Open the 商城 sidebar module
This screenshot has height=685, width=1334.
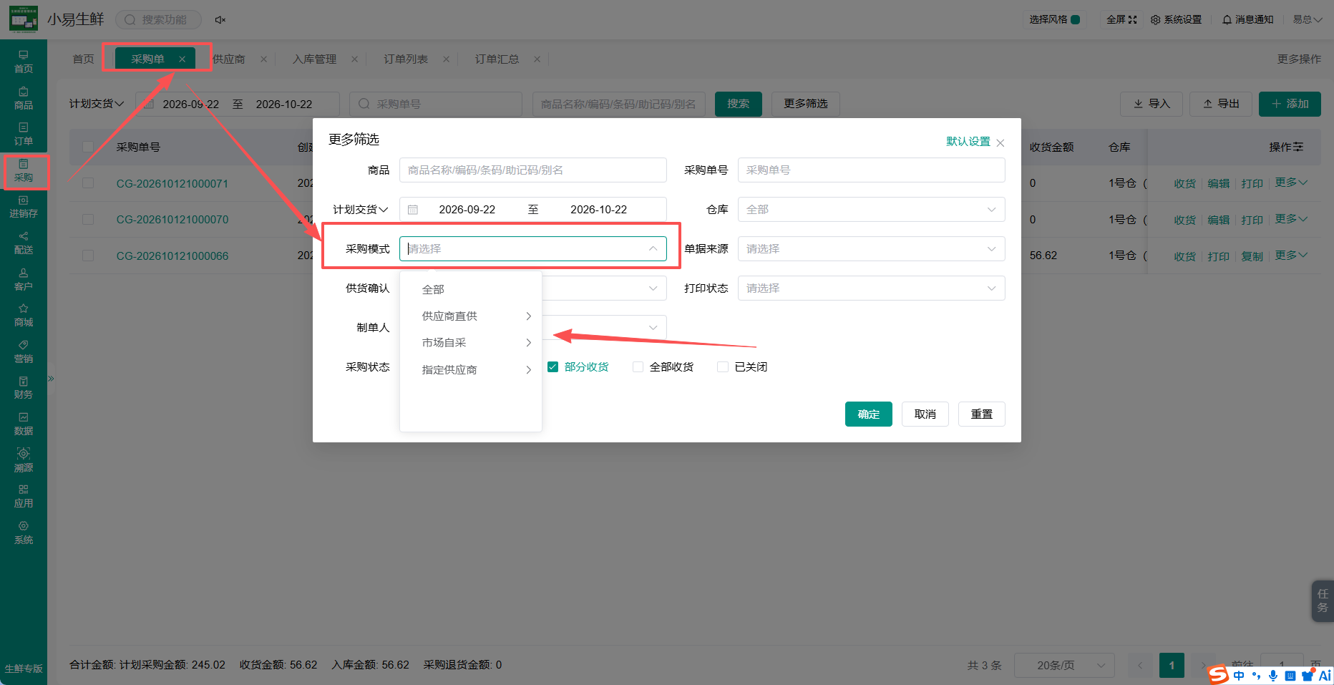(24, 315)
